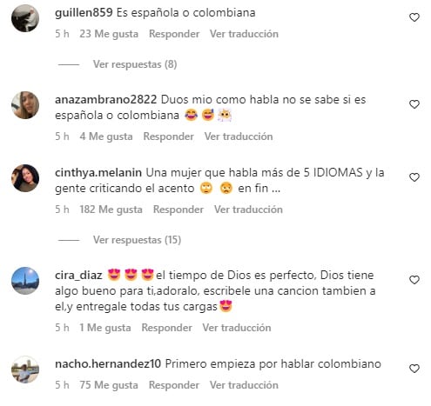Like cinthya.melanin's comment using the heart
This screenshot has width=431, height=406.
click(x=414, y=177)
